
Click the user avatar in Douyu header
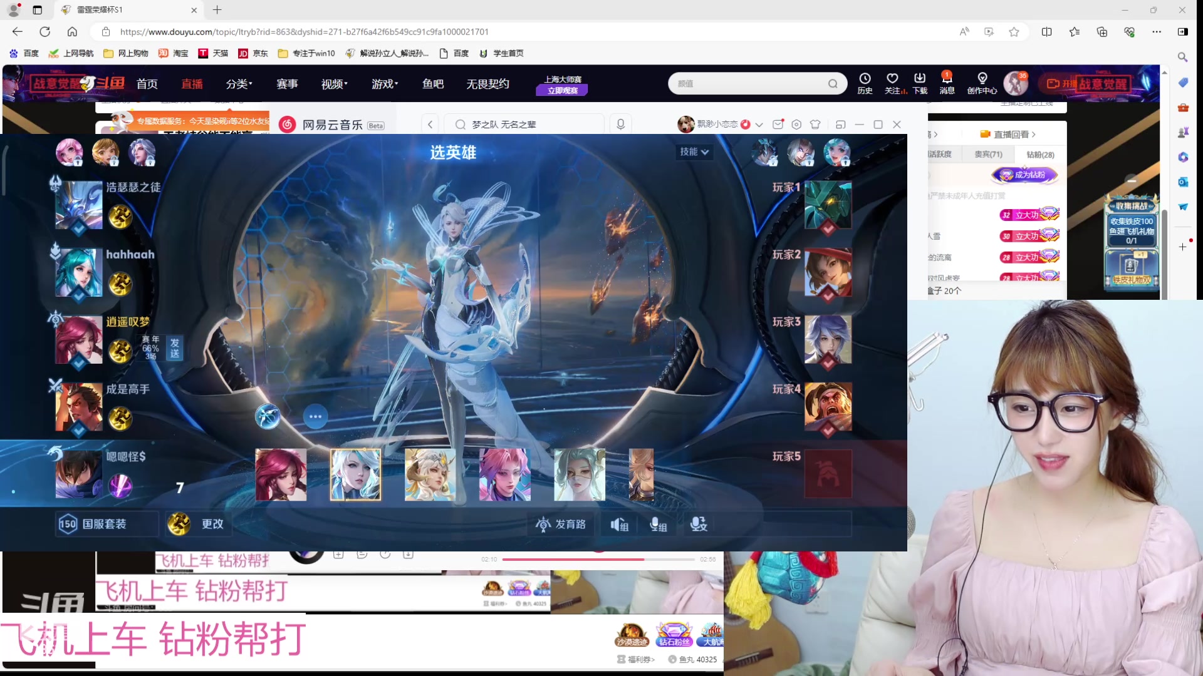(x=1015, y=83)
